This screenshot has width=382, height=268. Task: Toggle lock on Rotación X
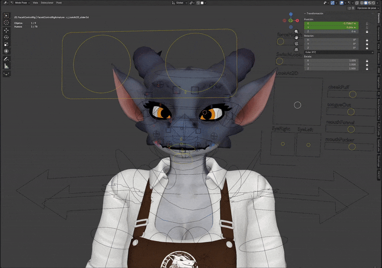367,40
